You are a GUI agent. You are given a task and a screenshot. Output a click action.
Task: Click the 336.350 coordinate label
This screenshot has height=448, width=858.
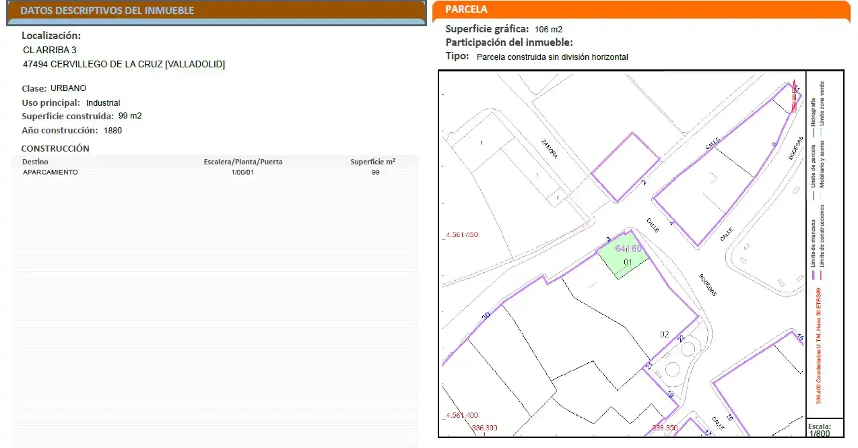(665, 428)
